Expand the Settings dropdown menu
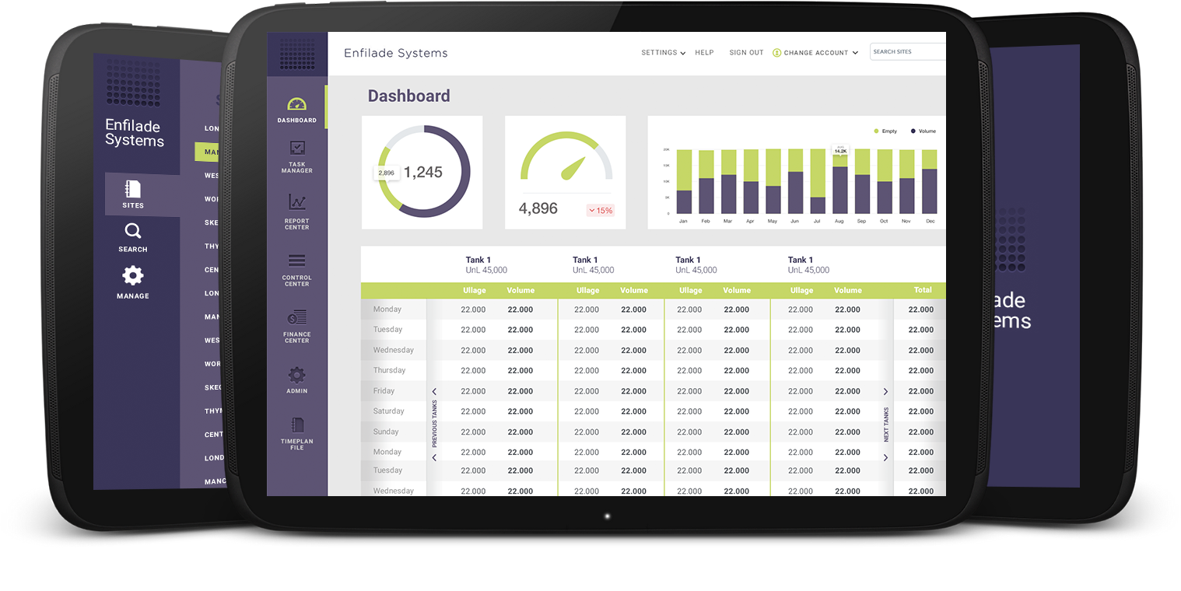 click(663, 53)
